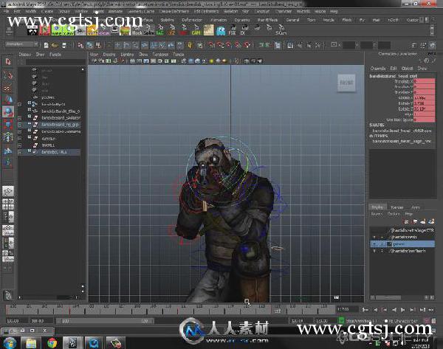Image resolution: width=443 pixels, height=349 pixels.
Task: Toggle the Attribute Editor panel button
Action: (x=414, y=45)
